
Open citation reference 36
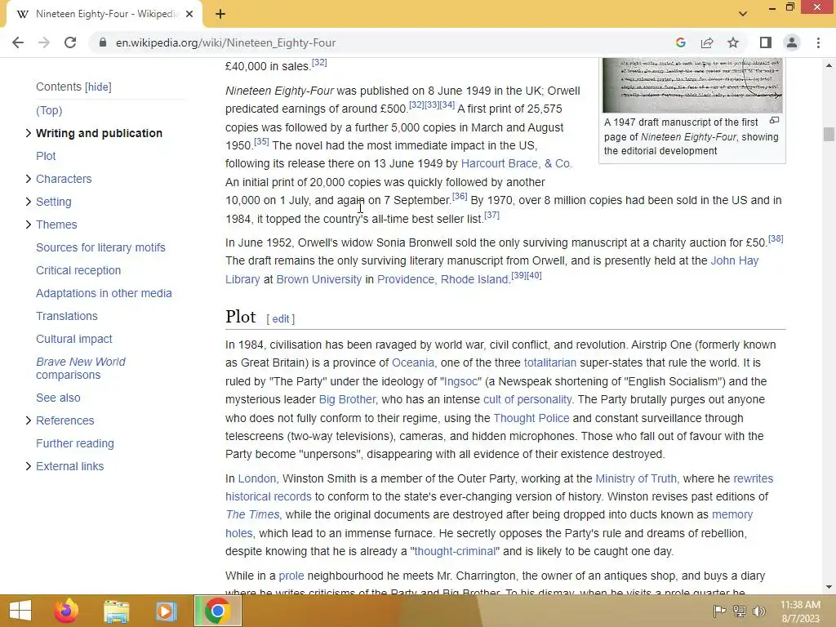pyautogui.click(x=460, y=196)
